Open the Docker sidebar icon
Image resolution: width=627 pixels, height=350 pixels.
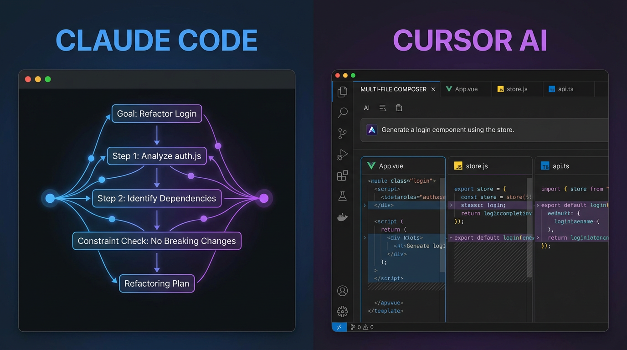tap(342, 217)
